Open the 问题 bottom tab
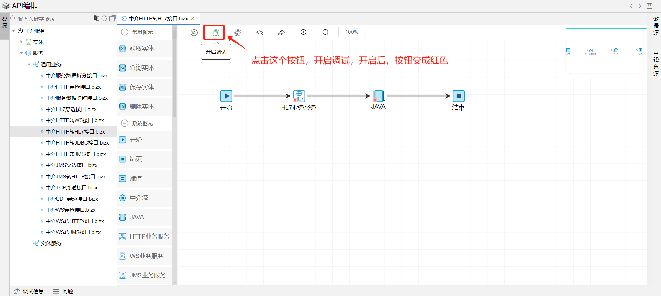Screen dimensions: 661x296 tap(63, 292)
